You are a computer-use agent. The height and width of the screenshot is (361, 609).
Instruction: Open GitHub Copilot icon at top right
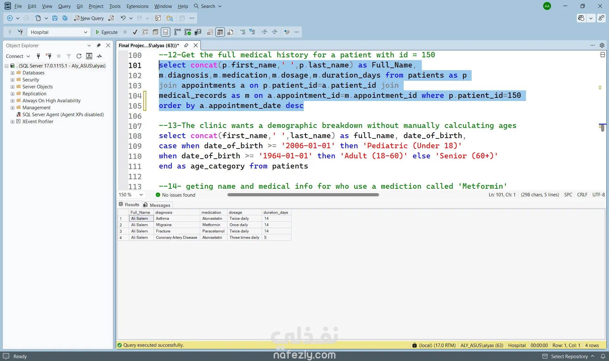[x=581, y=18]
